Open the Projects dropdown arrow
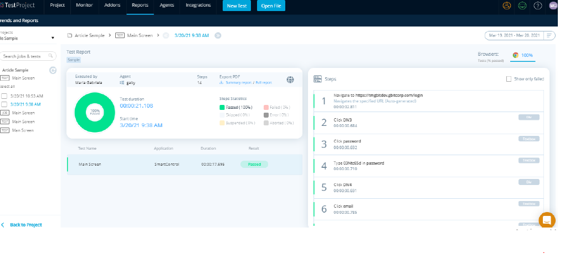The width and height of the screenshot is (575, 259). [53, 38]
